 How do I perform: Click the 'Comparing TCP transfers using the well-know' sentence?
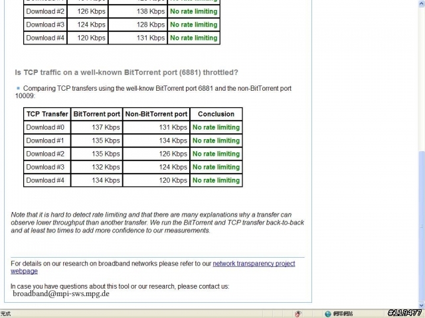coord(153,92)
